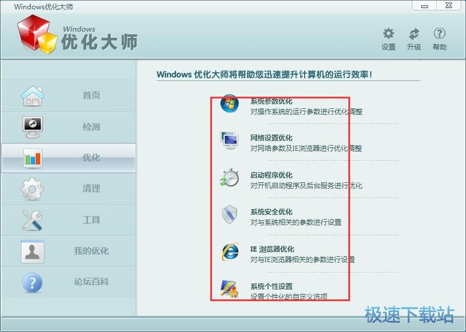Open 系统个性设置 title link
Viewport: 466px width, 332px height.
click(x=271, y=287)
